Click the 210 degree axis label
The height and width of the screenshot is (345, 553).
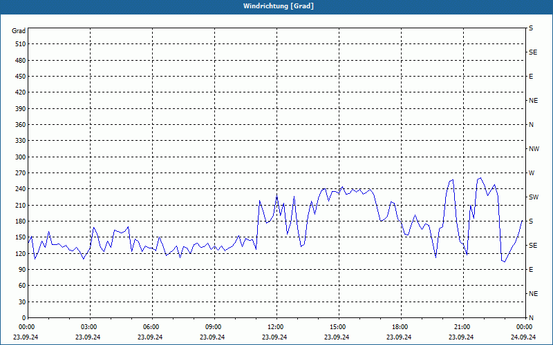(21, 205)
